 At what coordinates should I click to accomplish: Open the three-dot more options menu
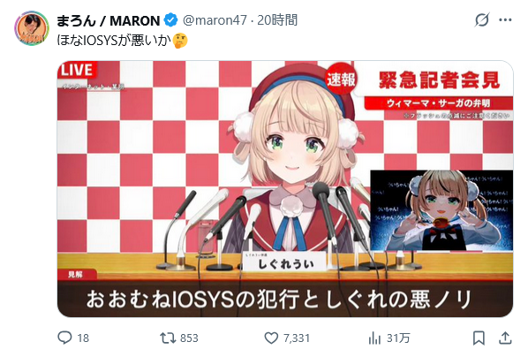pos(505,20)
